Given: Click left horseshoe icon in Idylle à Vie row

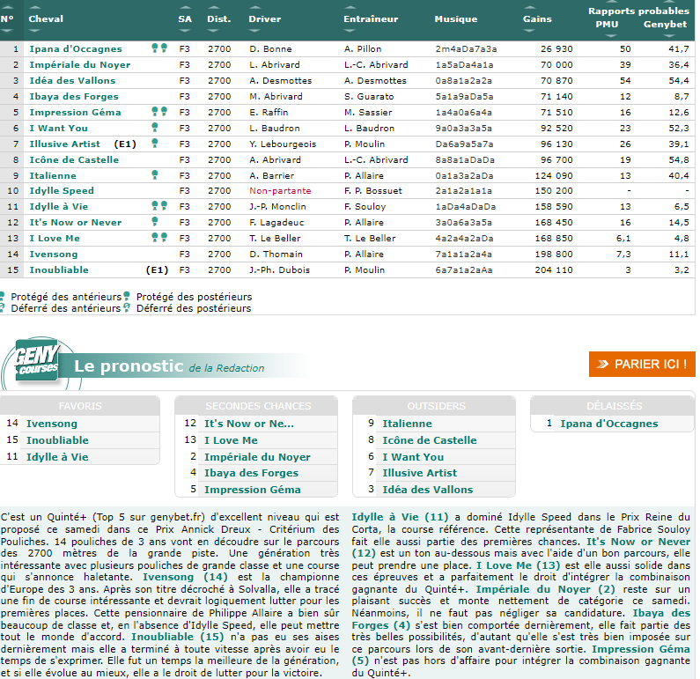Looking at the screenshot, I should point(154,206).
